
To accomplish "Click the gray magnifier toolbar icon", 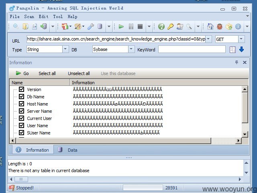I will tap(189, 26).
